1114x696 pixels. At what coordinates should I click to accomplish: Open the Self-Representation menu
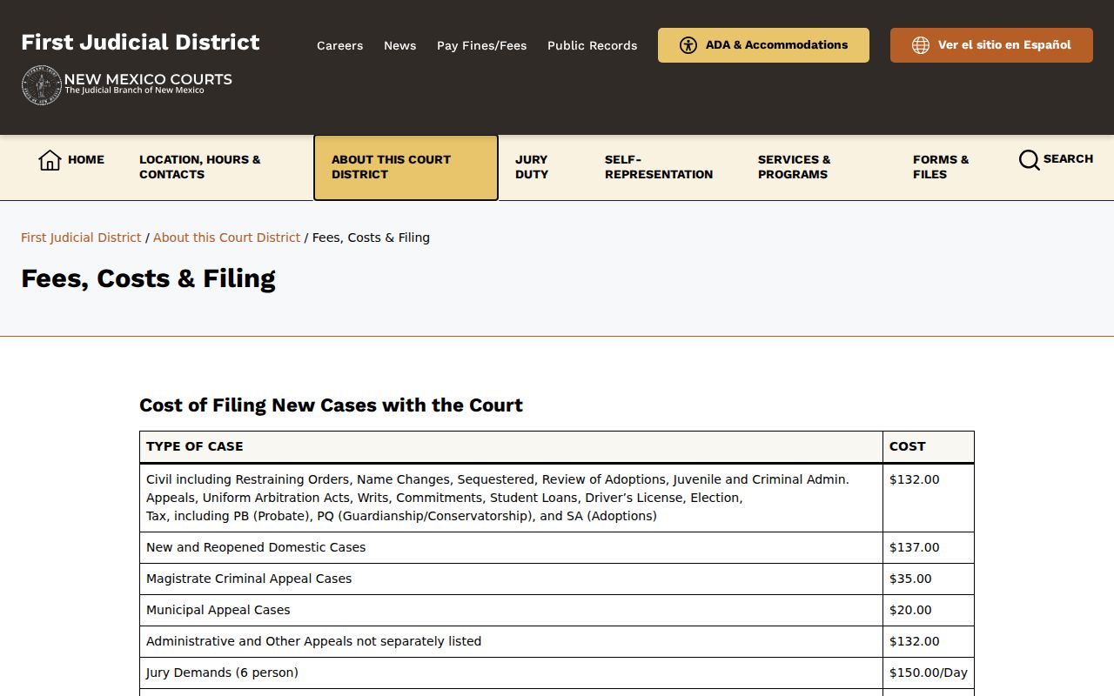[x=663, y=167]
